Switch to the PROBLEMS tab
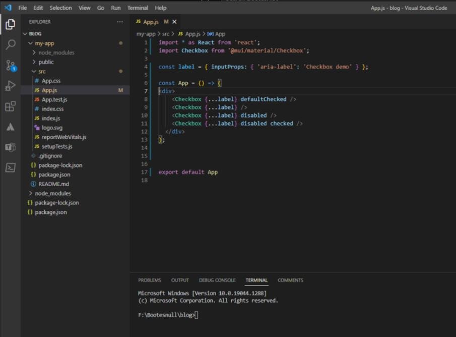This screenshot has width=456, height=337. click(150, 280)
